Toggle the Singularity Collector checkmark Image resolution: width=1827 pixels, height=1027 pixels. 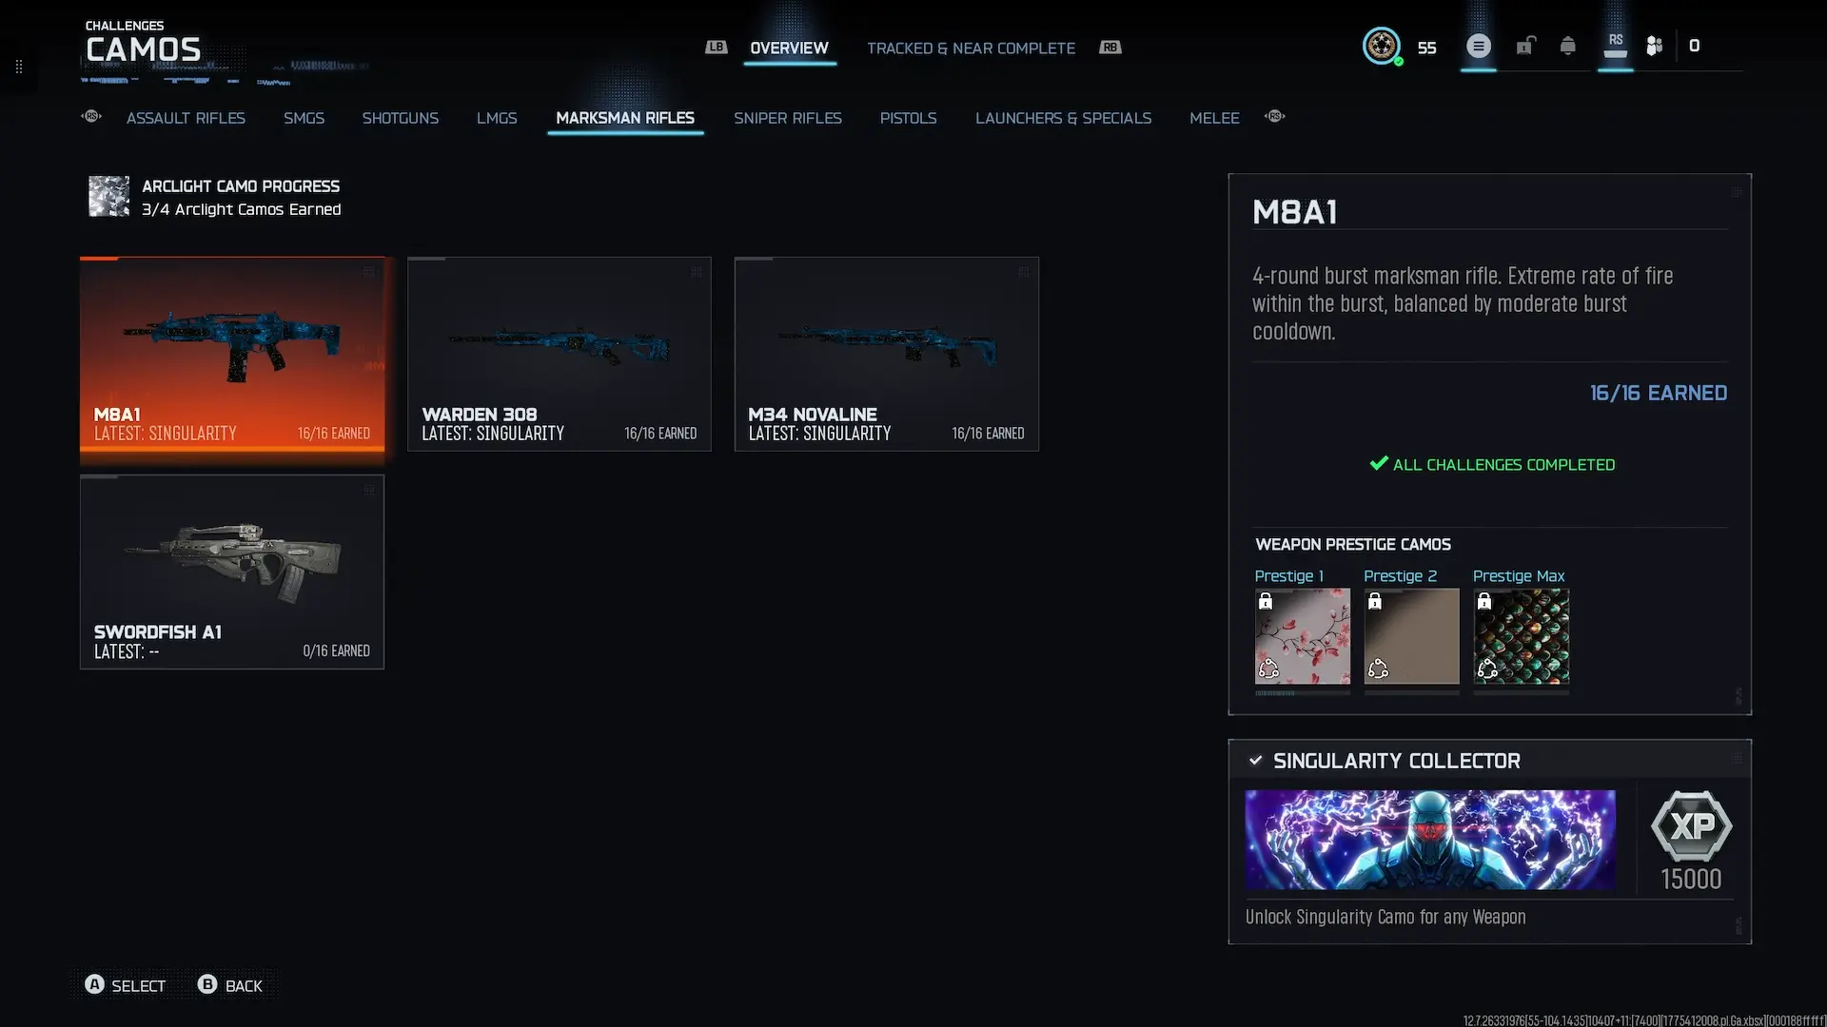tap(1255, 760)
